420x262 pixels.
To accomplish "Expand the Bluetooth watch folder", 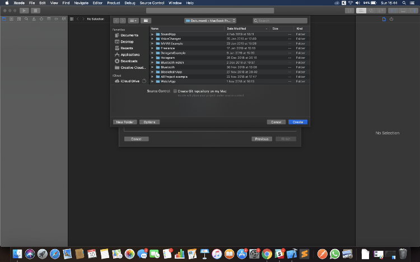I will pyautogui.click(x=152, y=62).
